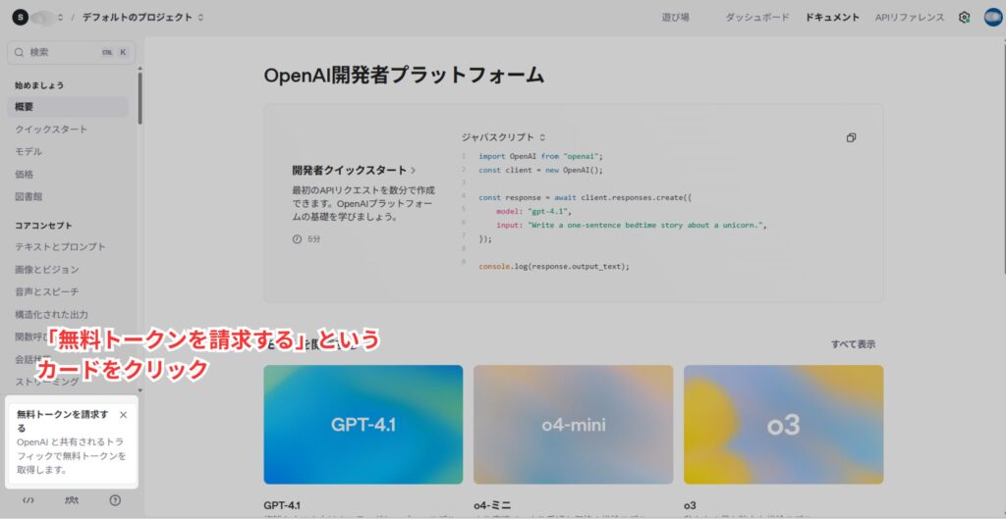This screenshot has height=519, width=1006.
Task: Click the people/community icon in sidebar footer
Action: [72, 500]
